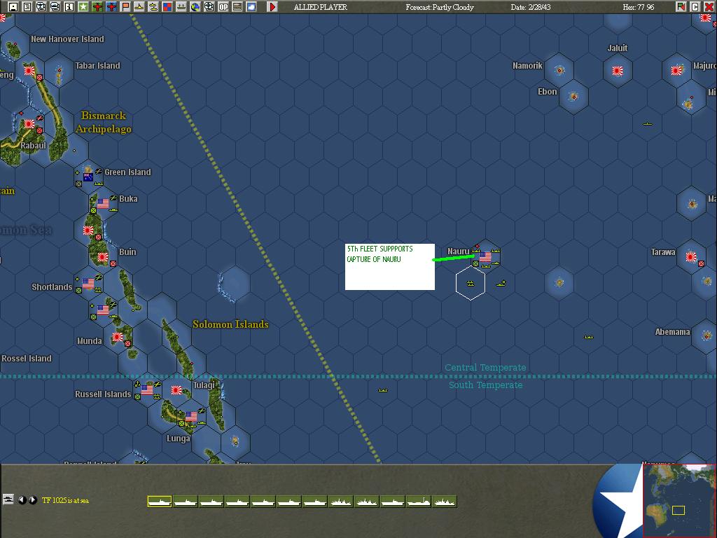Viewport: 717px width, 538px height.
Task: Click the US flag at Buka
Action: 103,203
